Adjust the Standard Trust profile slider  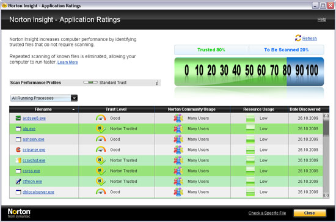[90, 83]
